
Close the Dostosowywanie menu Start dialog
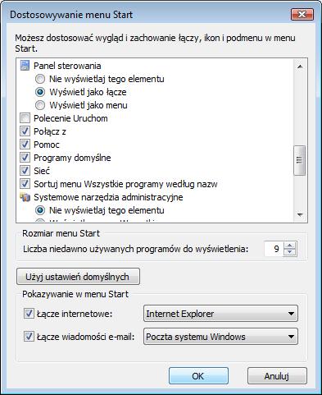point(302,15)
